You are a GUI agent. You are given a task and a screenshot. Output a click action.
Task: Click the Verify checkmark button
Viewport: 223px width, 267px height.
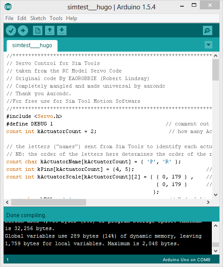[x=11, y=31]
